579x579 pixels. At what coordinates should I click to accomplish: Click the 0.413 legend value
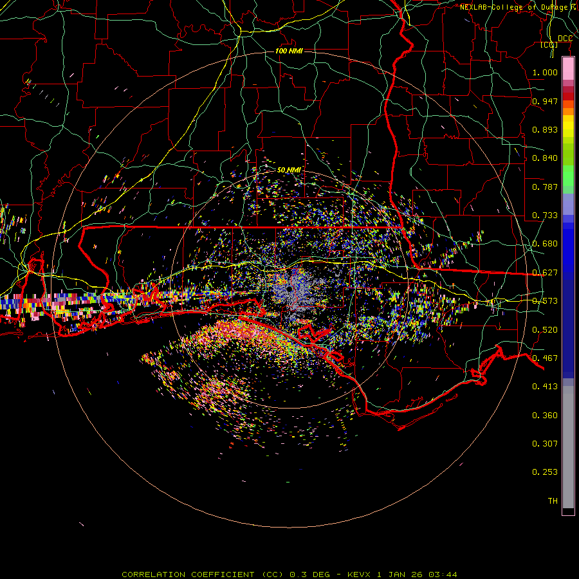545,387
